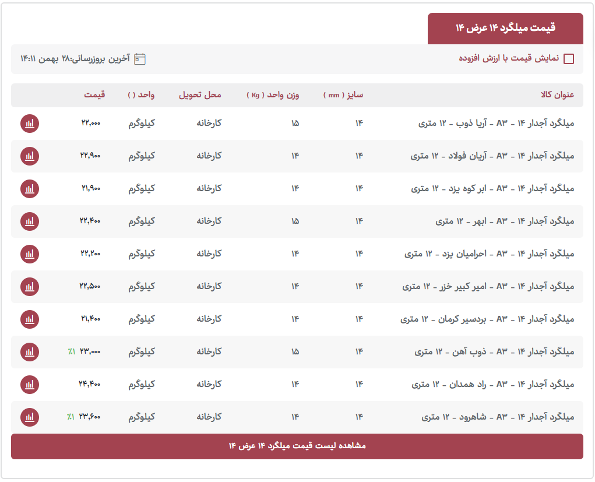Click the محل تحویل column header
The width and height of the screenshot is (595, 482).
200,95
